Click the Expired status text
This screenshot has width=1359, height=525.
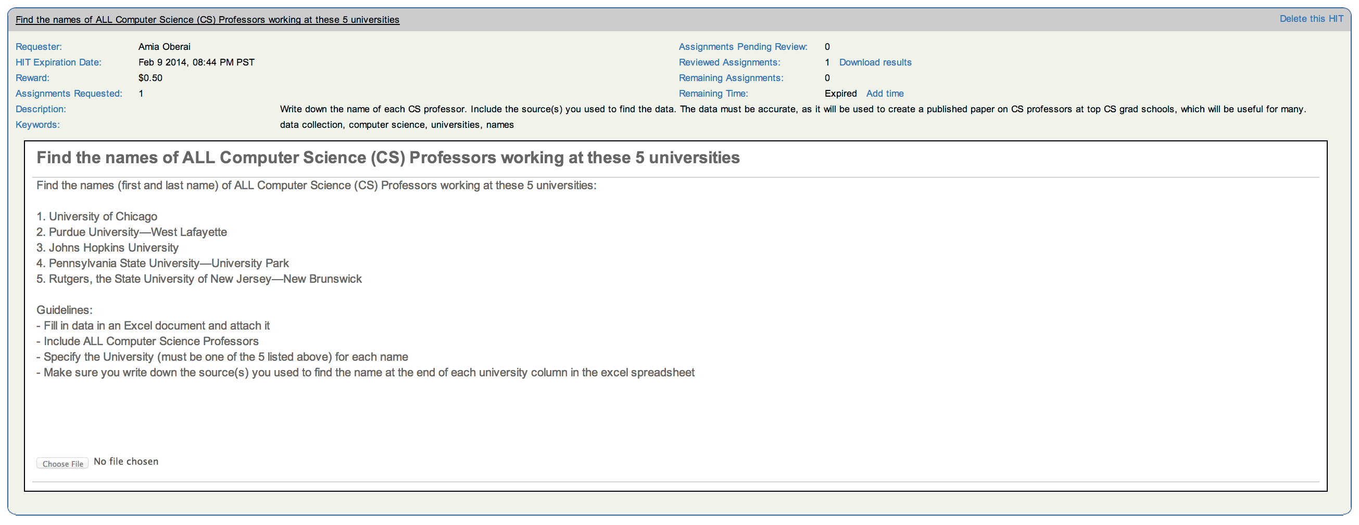click(x=840, y=93)
